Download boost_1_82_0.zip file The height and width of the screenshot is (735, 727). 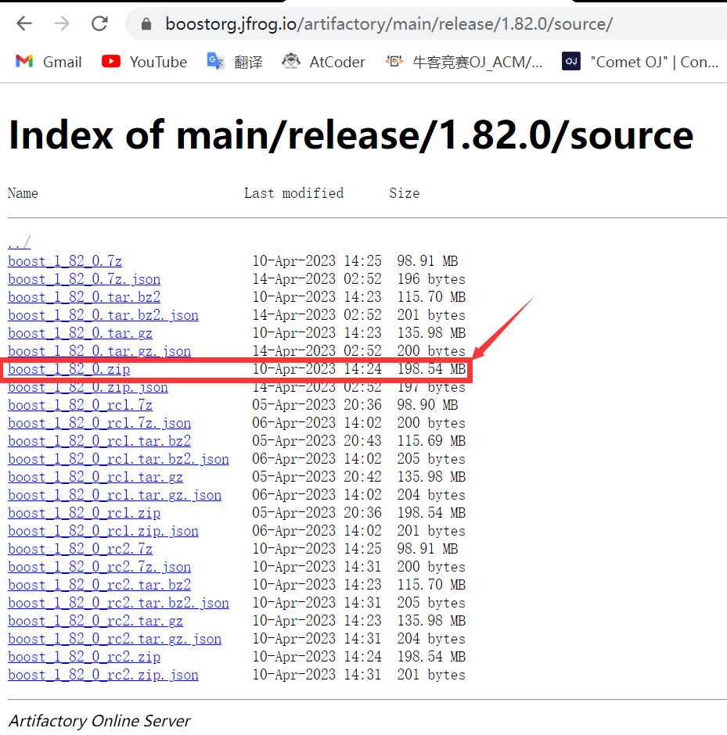[x=69, y=369]
